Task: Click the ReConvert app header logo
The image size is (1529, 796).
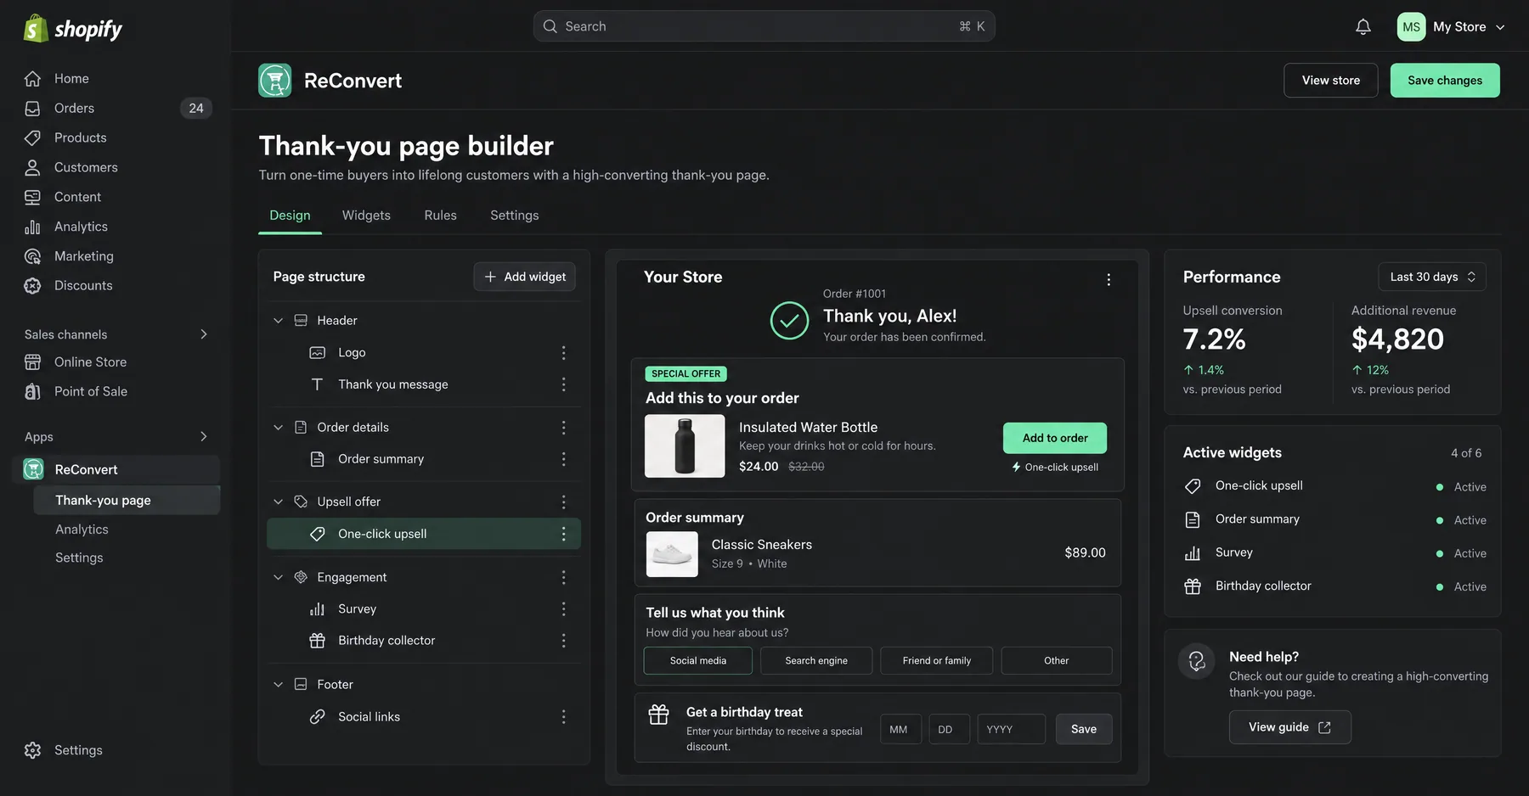Action: coord(274,81)
